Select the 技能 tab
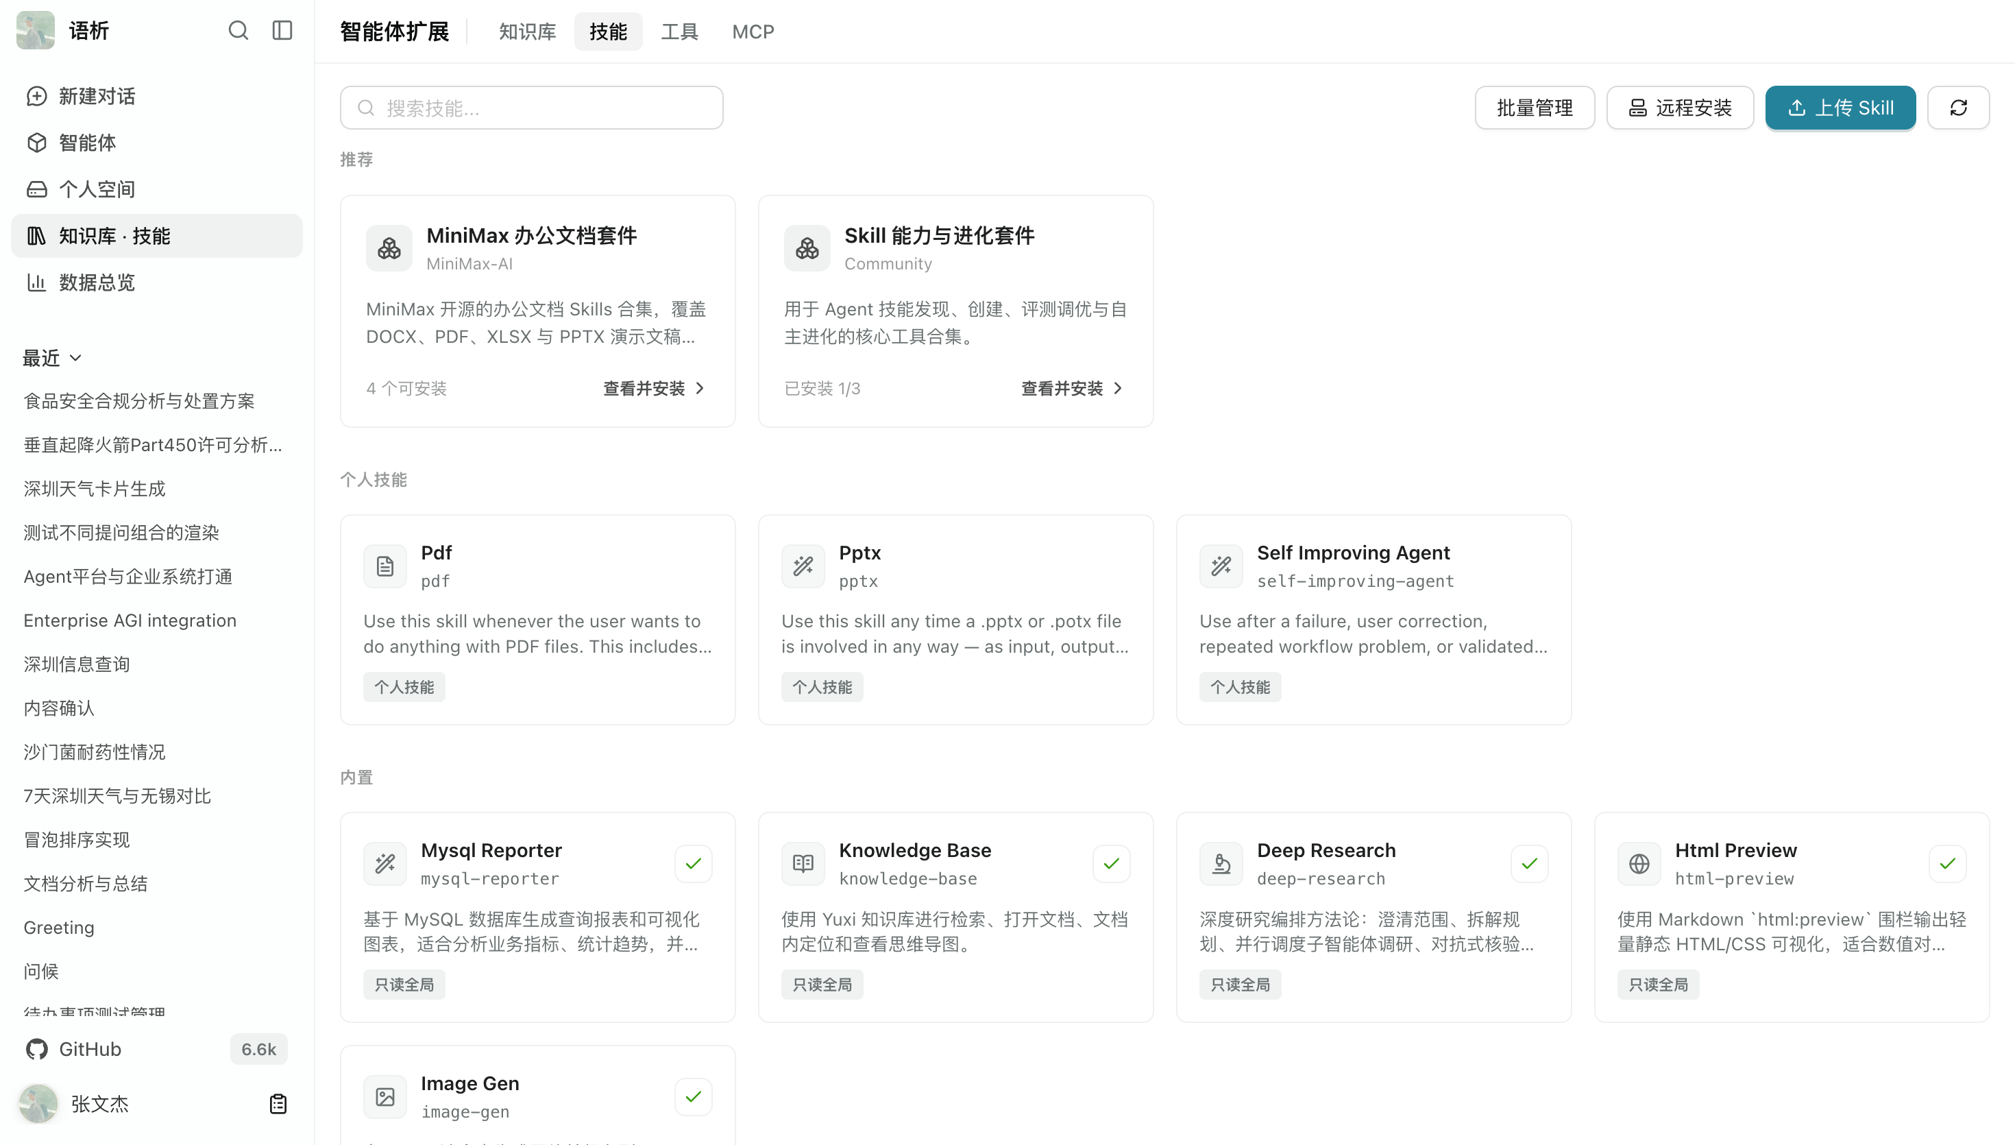2015x1145 pixels. 609,32
